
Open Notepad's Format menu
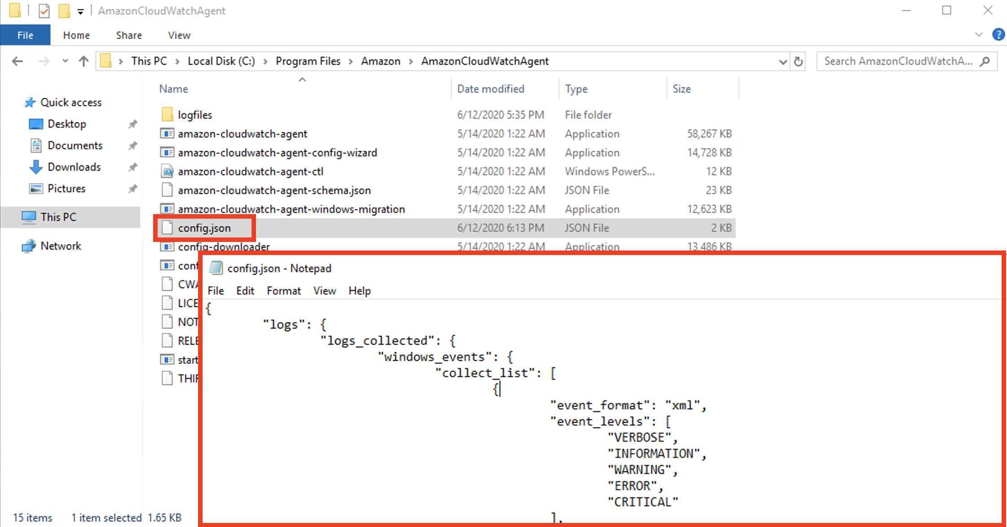click(283, 291)
